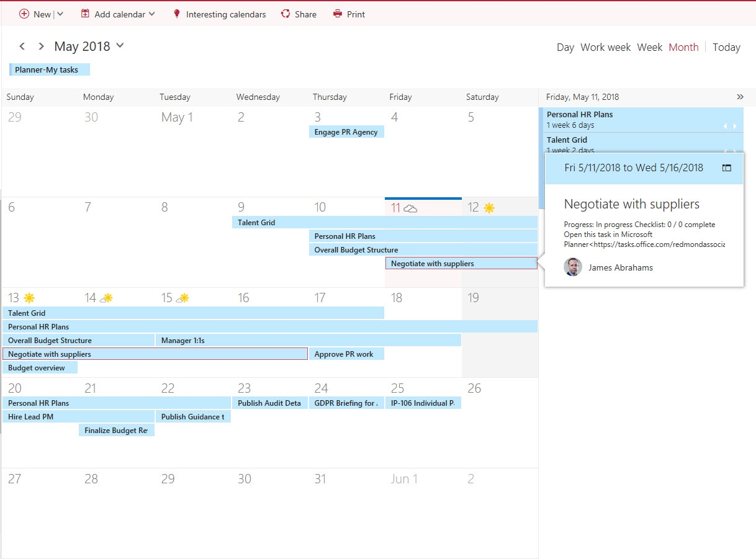The width and height of the screenshot is (756, 559).
Task: Click sunny weather icon on May 12
Action: (x=489, y=208)
